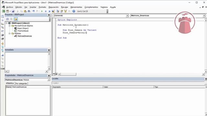
Task: Undo the last action with the arrow icon
Action: point(34,11)
